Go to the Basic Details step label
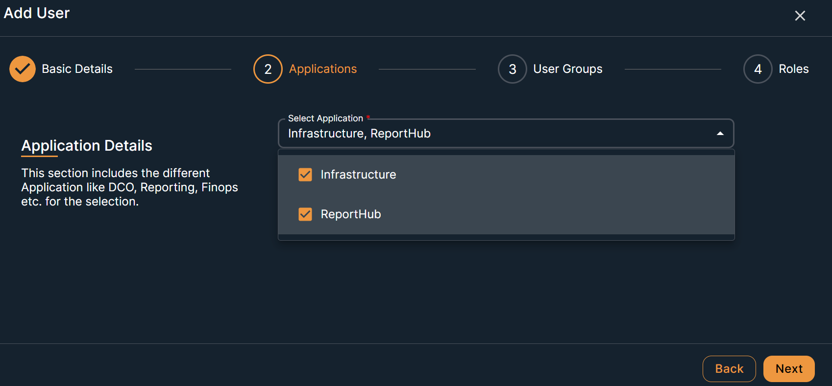 tap(77, 69)
